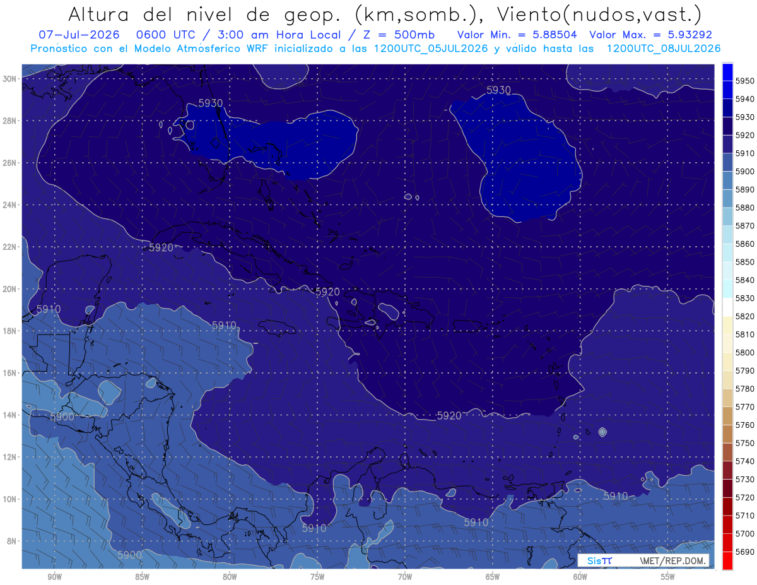Click the 5810 colorbar label

click(744, 334)
